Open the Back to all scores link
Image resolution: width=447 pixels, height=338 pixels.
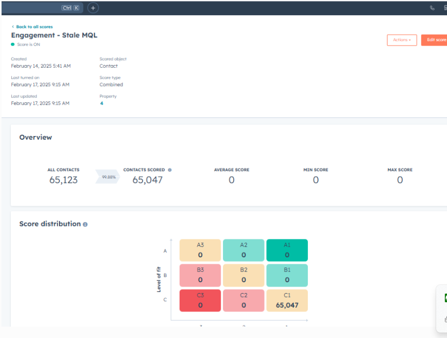click(x=34, y=25)
